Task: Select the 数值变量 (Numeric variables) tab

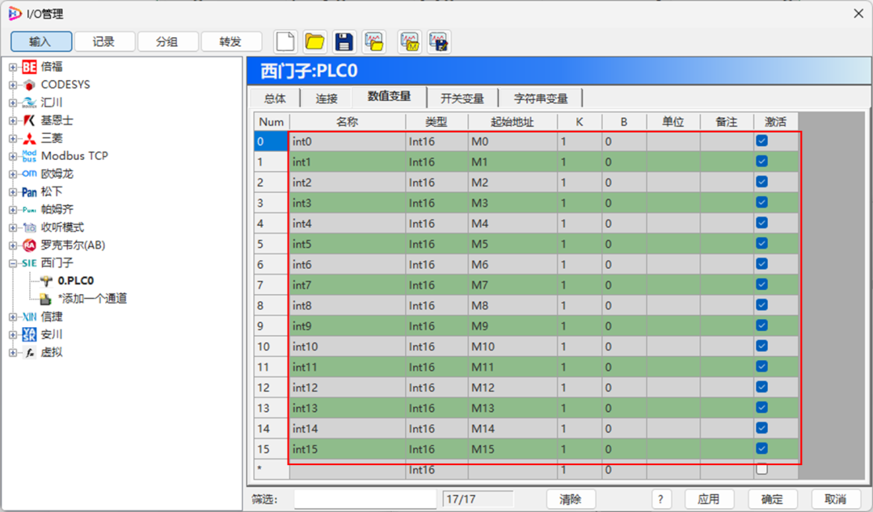Action: pos(389,97)
